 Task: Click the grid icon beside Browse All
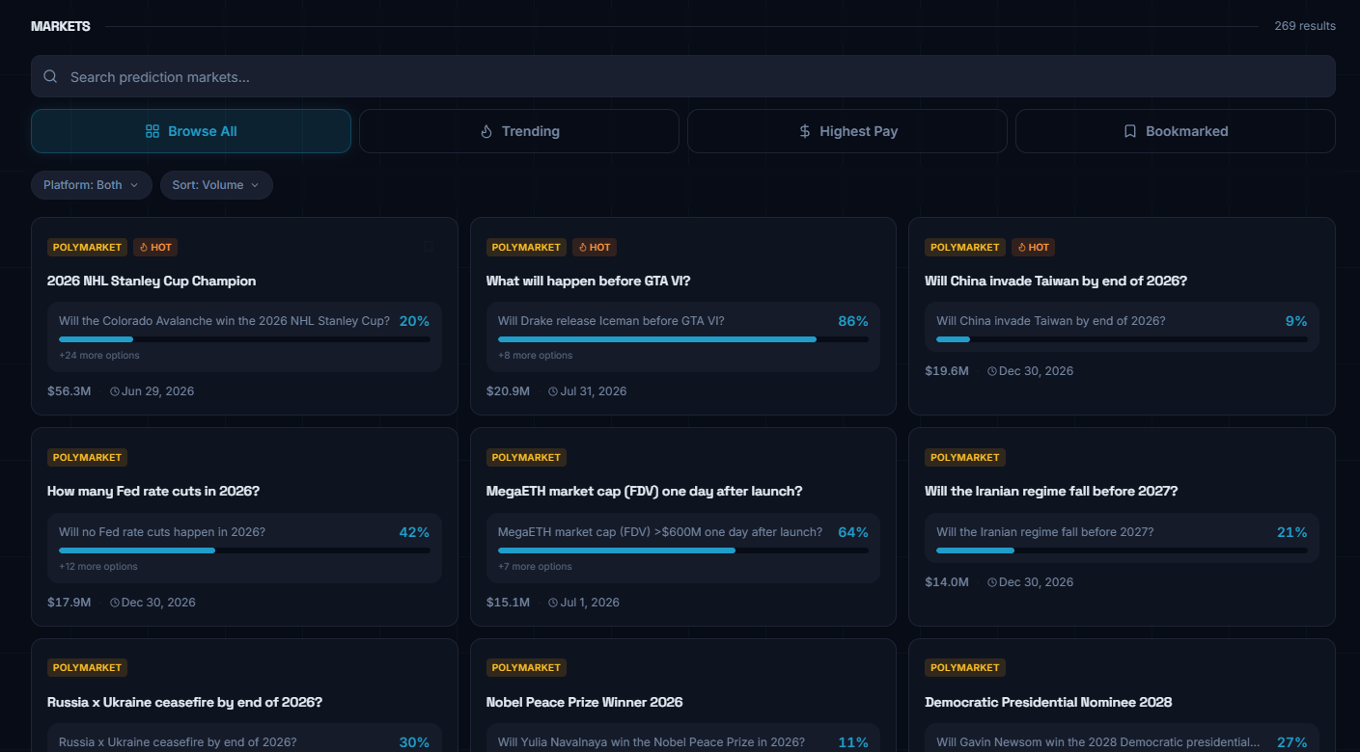tap(153, 130)
